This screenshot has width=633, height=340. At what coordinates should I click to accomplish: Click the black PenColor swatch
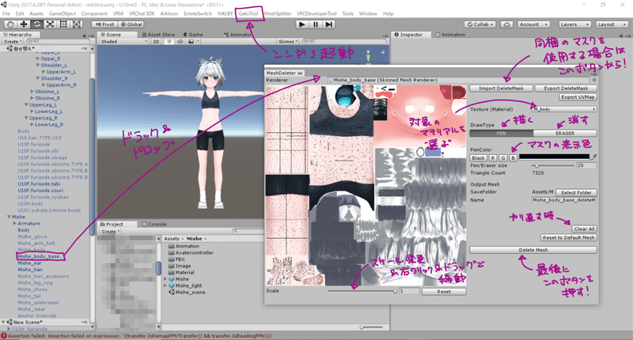tap(555, 157)
